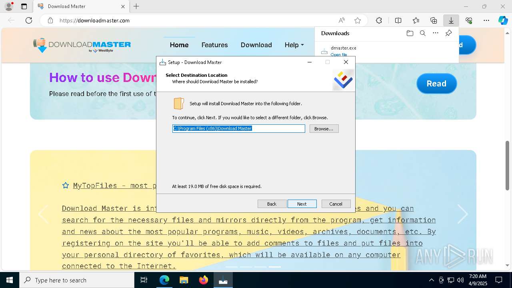Open Browser essentials icon
Viewport: 512px width, 288px height.
click(x=469, y=20)
